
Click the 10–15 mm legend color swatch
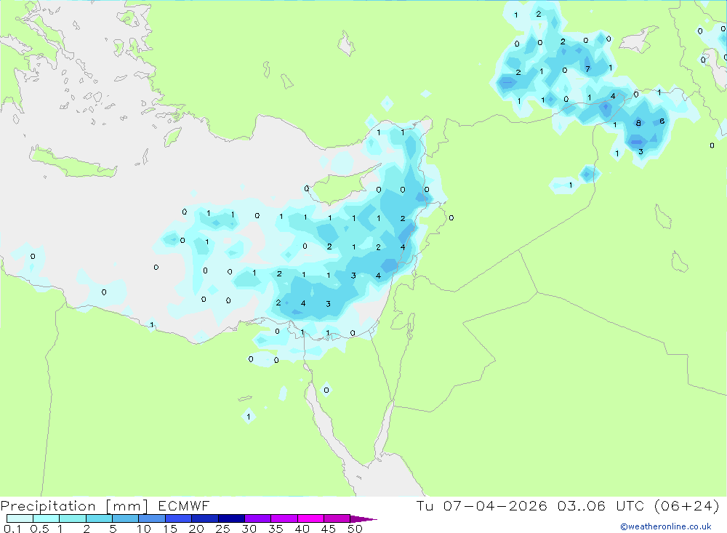coord(152,518)
